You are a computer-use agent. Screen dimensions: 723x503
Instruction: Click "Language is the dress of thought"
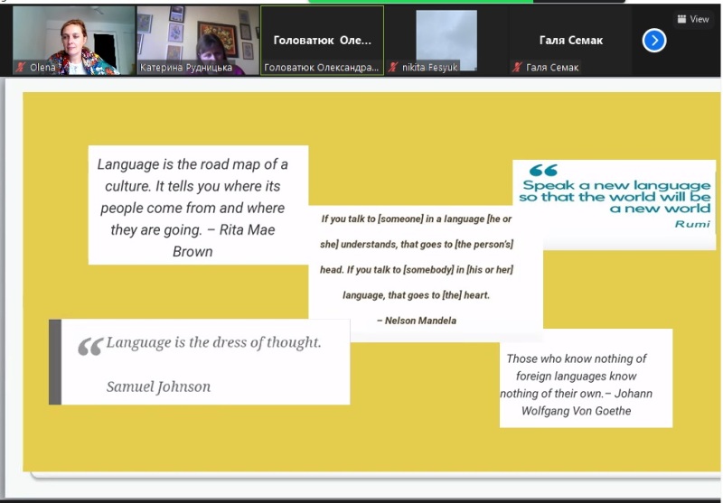(x=213, y=342)
